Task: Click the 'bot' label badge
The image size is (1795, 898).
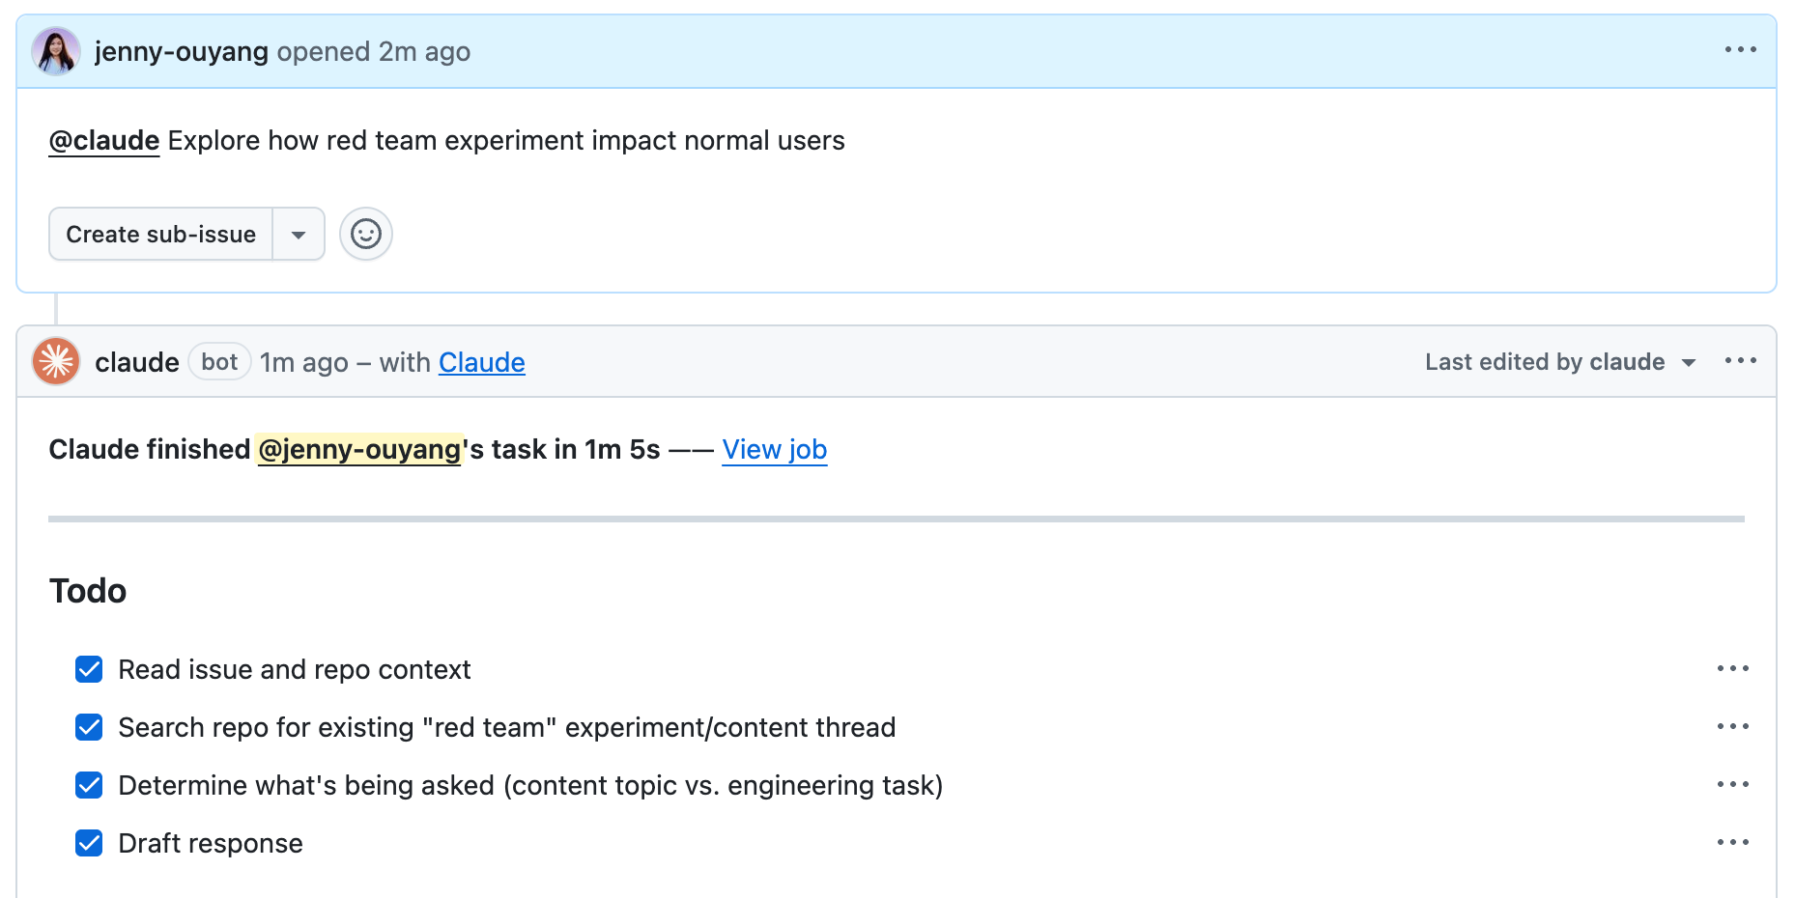Action: [x=219, y=362]
